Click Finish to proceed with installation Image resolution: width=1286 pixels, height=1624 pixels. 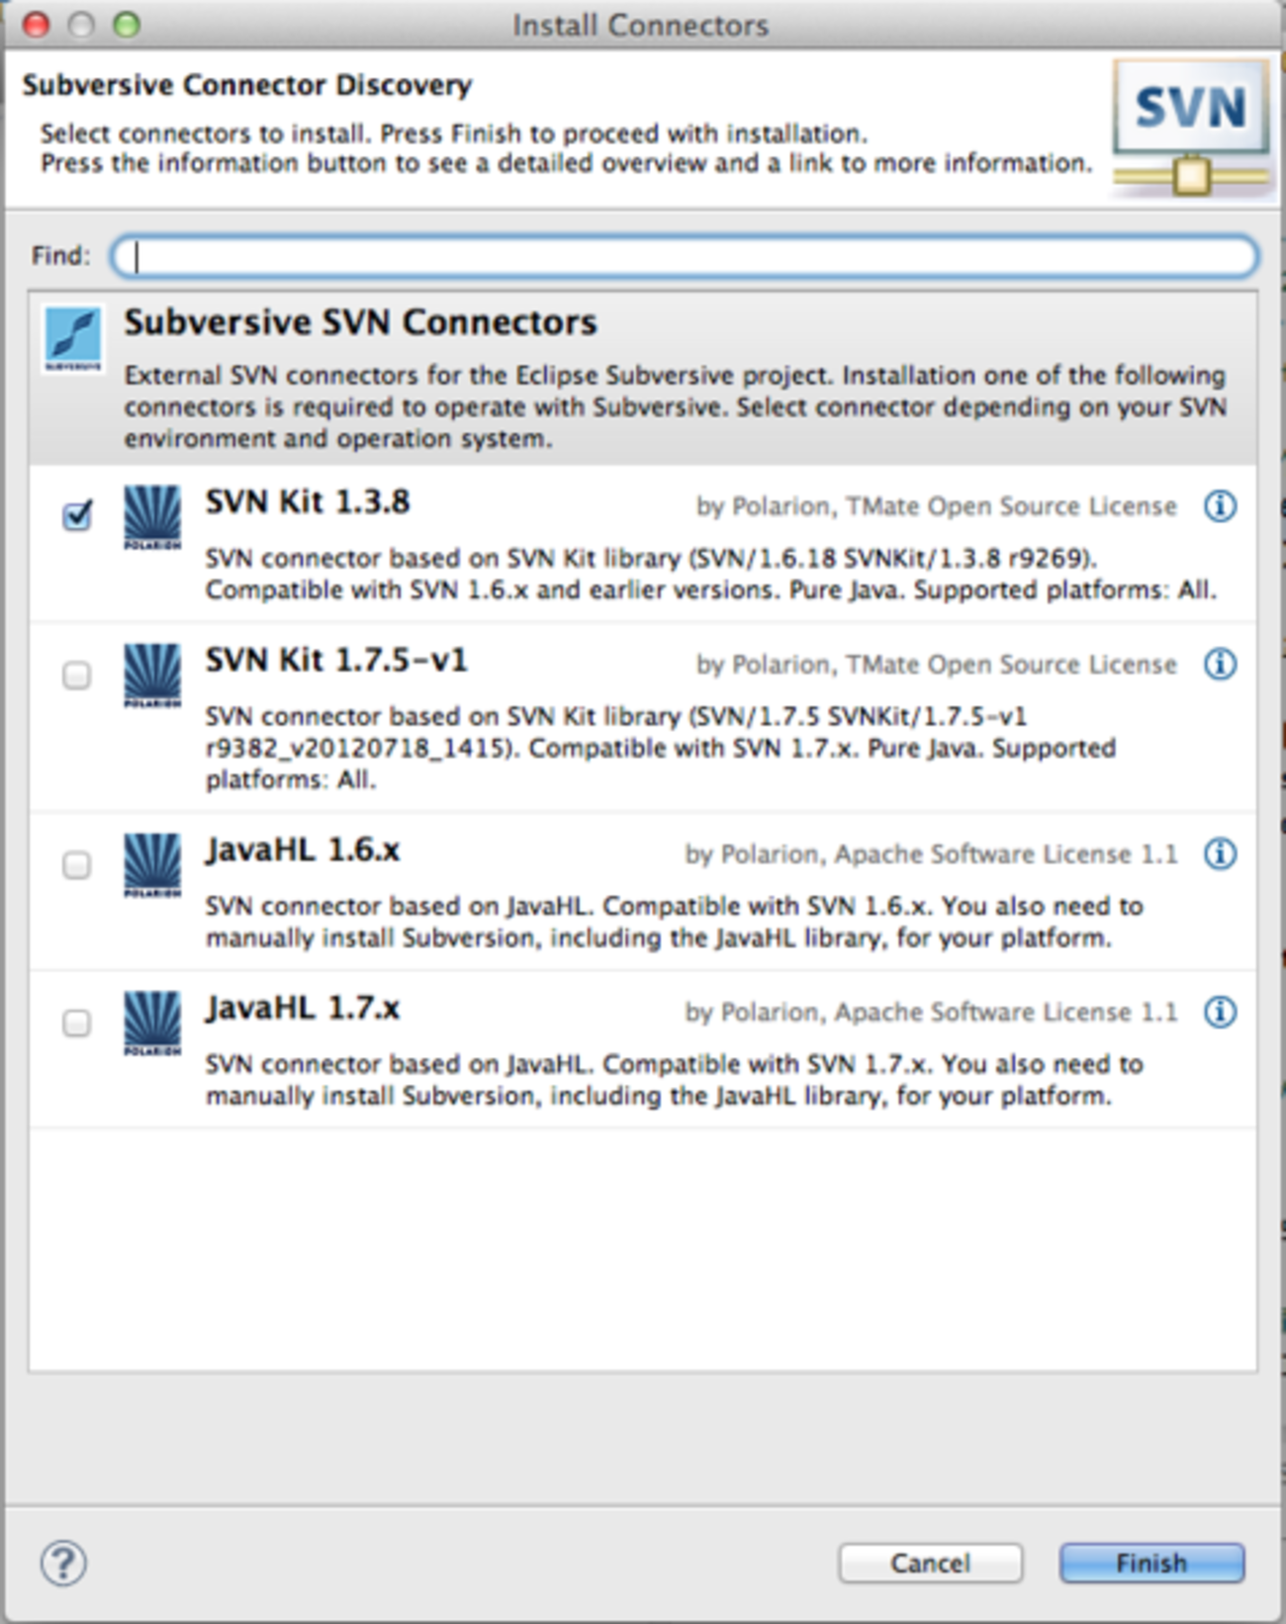pos(1151,1563)
